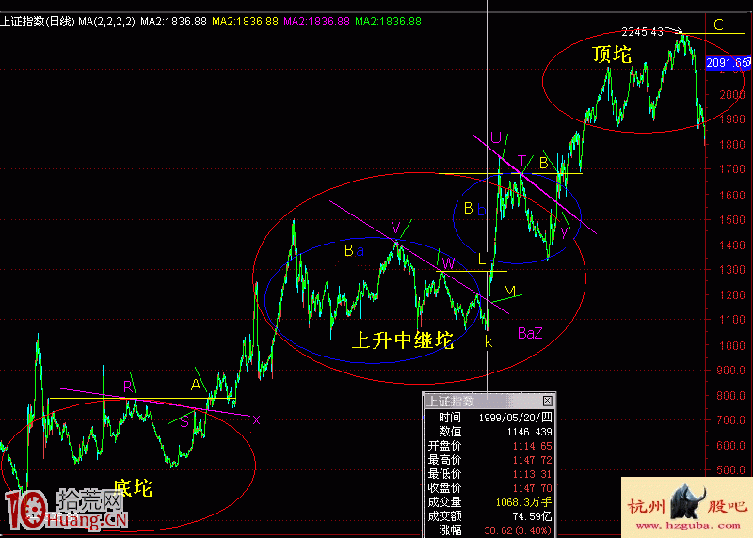This screenshot has width=753, height=538.
Task: Click the yellow k marker label
Action: (x=489, y=341)
